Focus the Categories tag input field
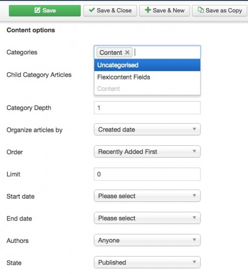The width and height of the screenshot is (248, 274). [167, 53]
